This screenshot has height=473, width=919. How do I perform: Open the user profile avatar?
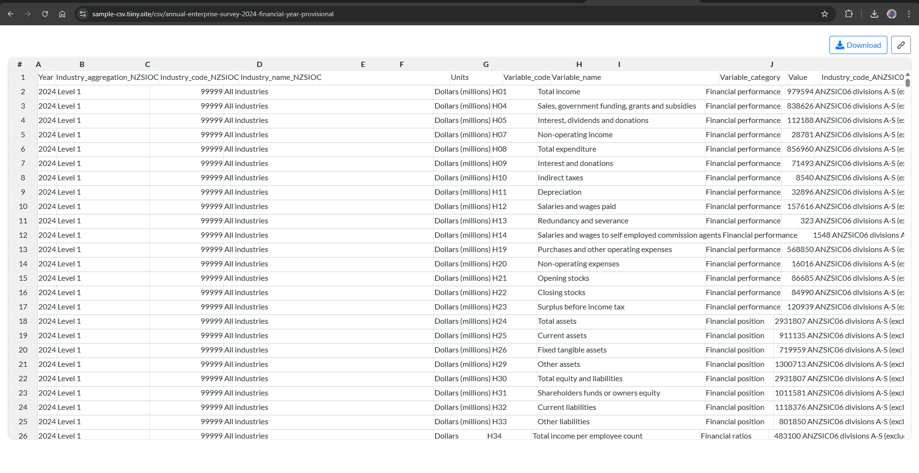(x=892, y=14)
